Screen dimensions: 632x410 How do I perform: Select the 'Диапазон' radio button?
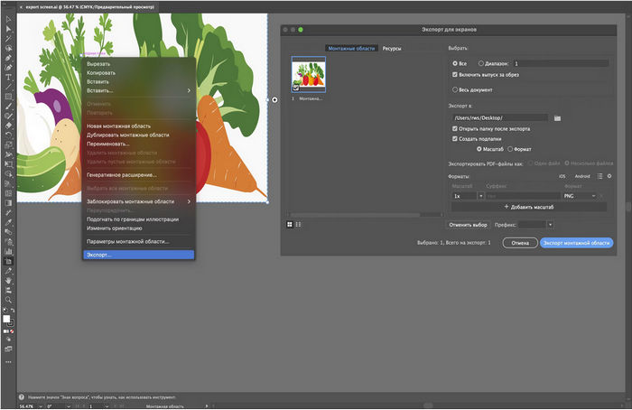coord(481,64)
